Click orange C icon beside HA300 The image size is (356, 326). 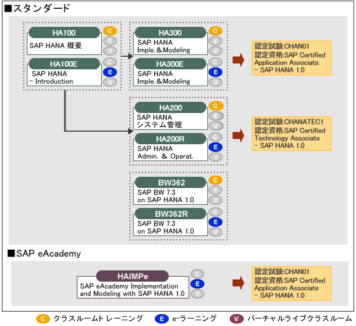tap(215, 31)
